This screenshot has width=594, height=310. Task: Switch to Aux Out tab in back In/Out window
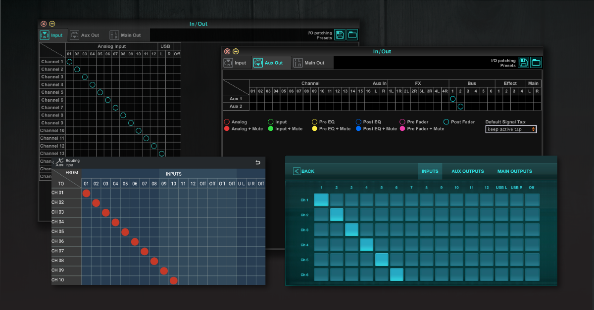(x=85, y=35)
